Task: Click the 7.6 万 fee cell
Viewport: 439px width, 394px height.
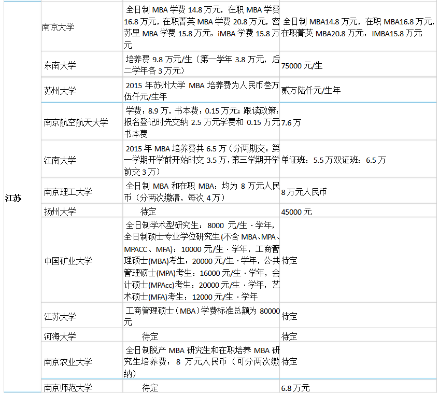Action: pyautogui.click(x=358, y=121)
